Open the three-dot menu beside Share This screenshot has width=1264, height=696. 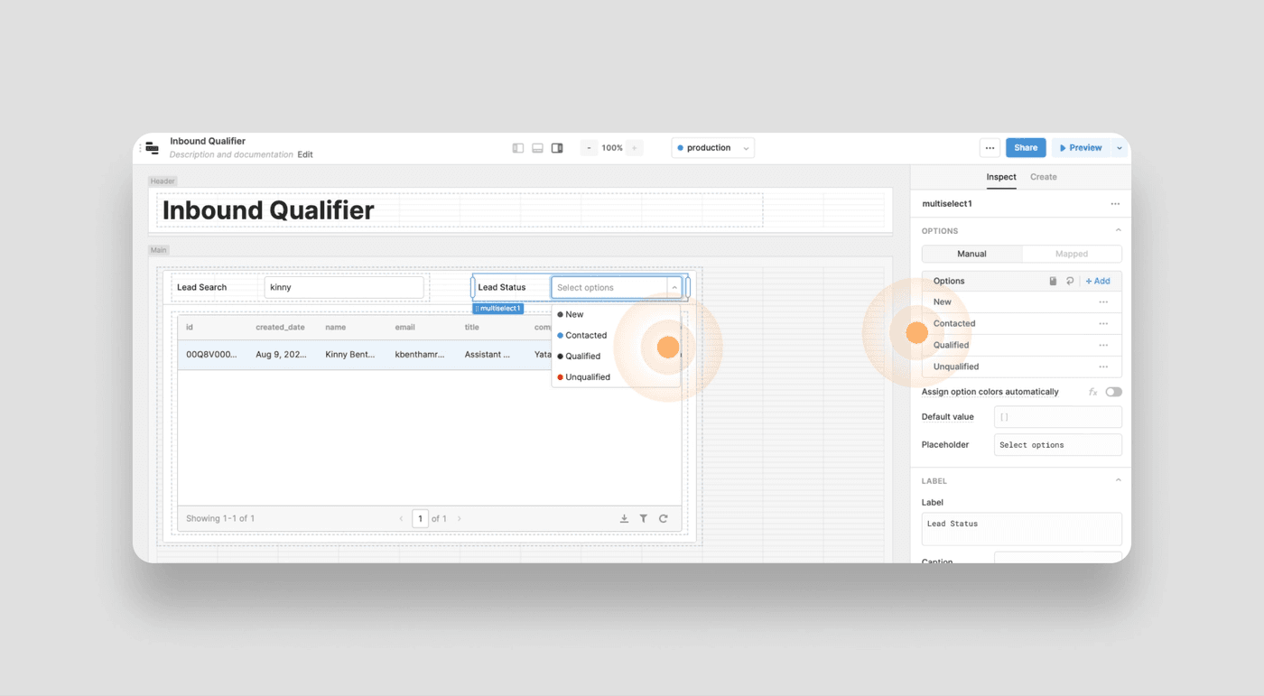pos(990,148)
